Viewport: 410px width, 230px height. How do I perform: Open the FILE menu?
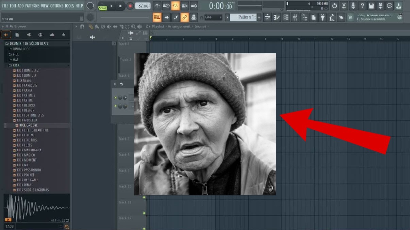pyautogui.click(x=5, y=6)
